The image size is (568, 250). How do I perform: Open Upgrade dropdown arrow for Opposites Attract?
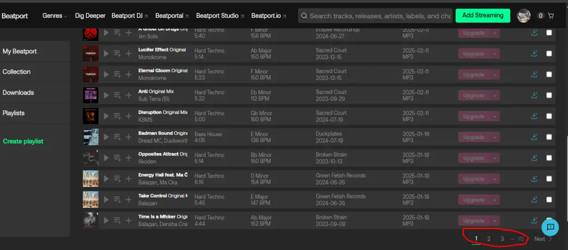(494, 158)
